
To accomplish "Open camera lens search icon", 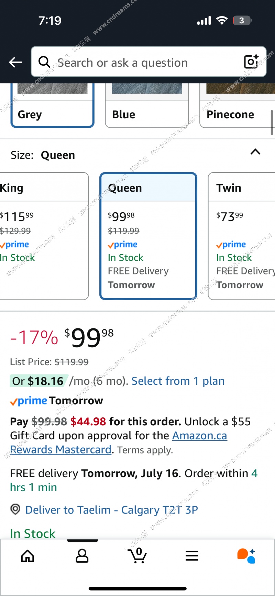I will click(251, 61).
